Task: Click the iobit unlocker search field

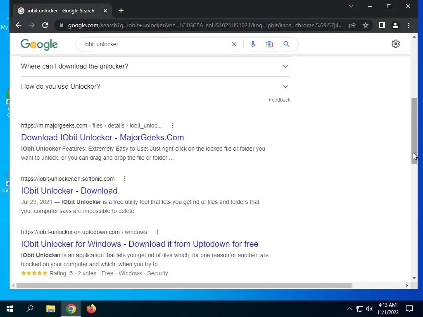Action: point(155,44)
